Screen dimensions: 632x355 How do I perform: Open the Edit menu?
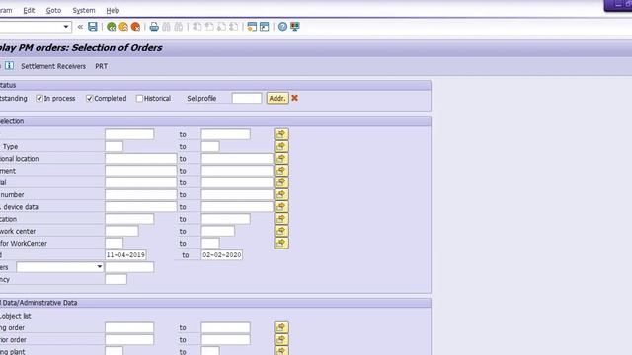[x=29, y=10]
